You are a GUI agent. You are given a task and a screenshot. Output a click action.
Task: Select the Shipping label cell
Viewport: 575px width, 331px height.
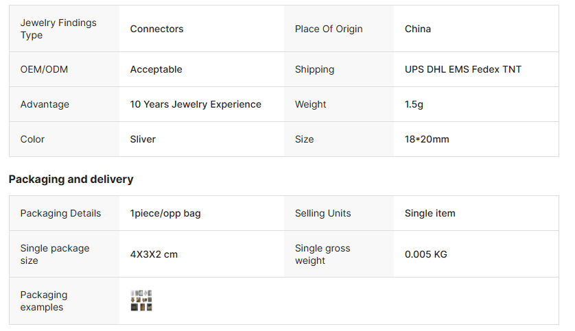pos(314,69)
